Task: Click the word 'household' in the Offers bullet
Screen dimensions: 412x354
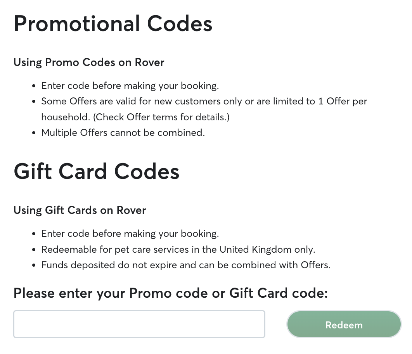Action: [59, 117]
